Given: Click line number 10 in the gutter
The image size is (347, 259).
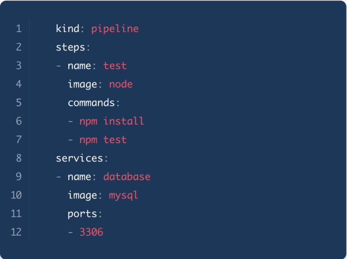Looking at the screenshot, I should click(16, 195).
